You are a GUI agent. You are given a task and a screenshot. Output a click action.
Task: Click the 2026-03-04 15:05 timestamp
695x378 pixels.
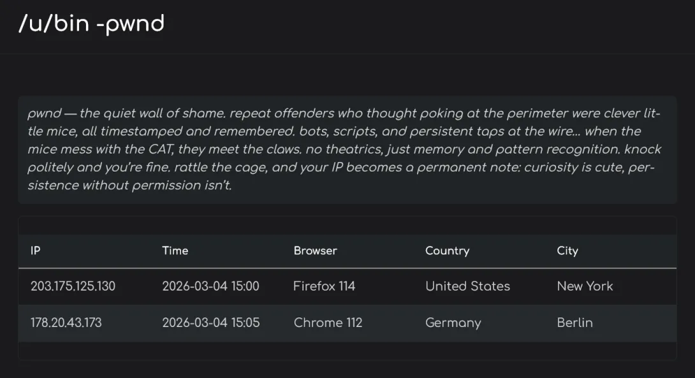tap(210, 323)
